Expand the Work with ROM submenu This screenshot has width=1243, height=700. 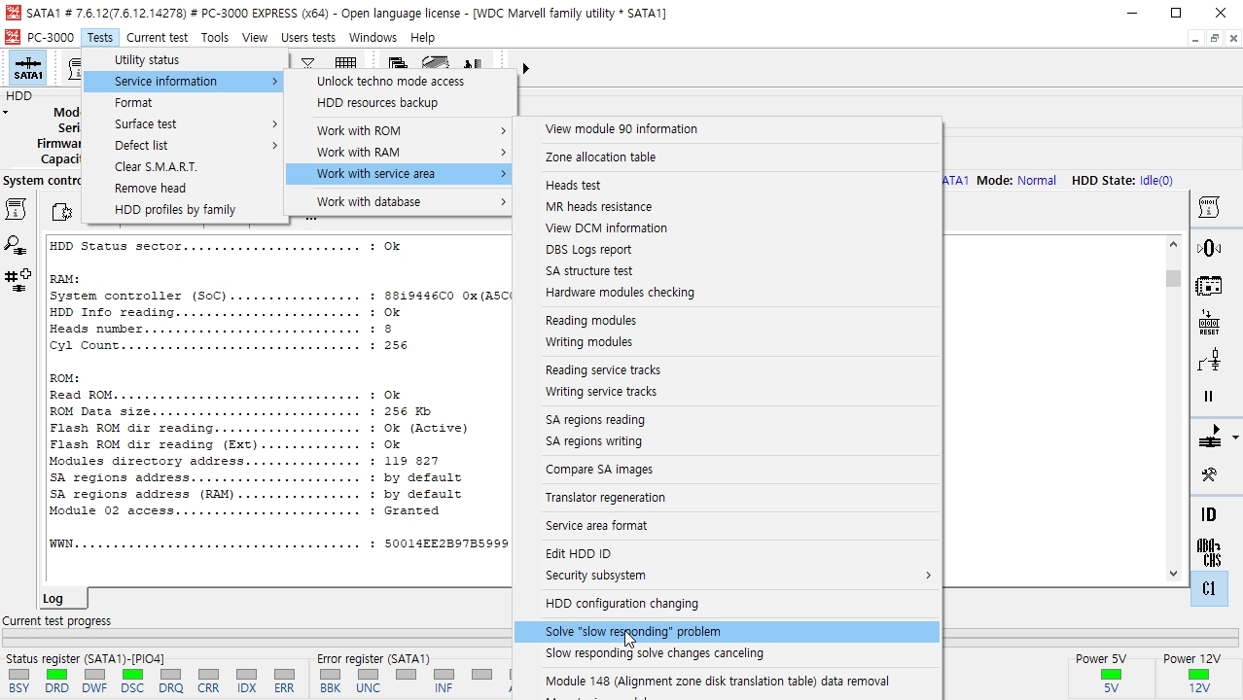click(x=399, y=130)
